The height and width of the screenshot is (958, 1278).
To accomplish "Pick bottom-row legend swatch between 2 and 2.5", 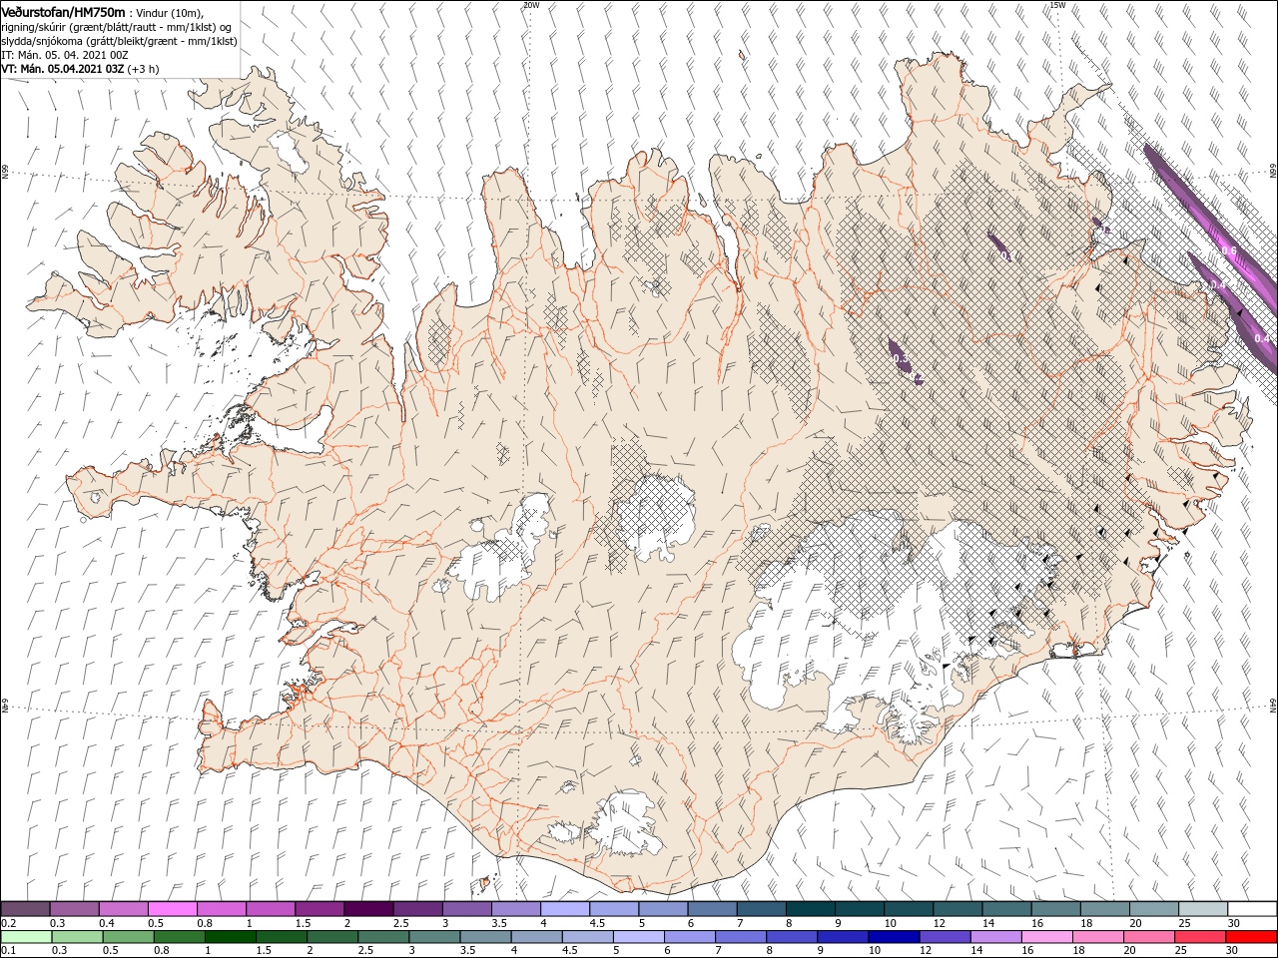I will click(x=331, y=937).
